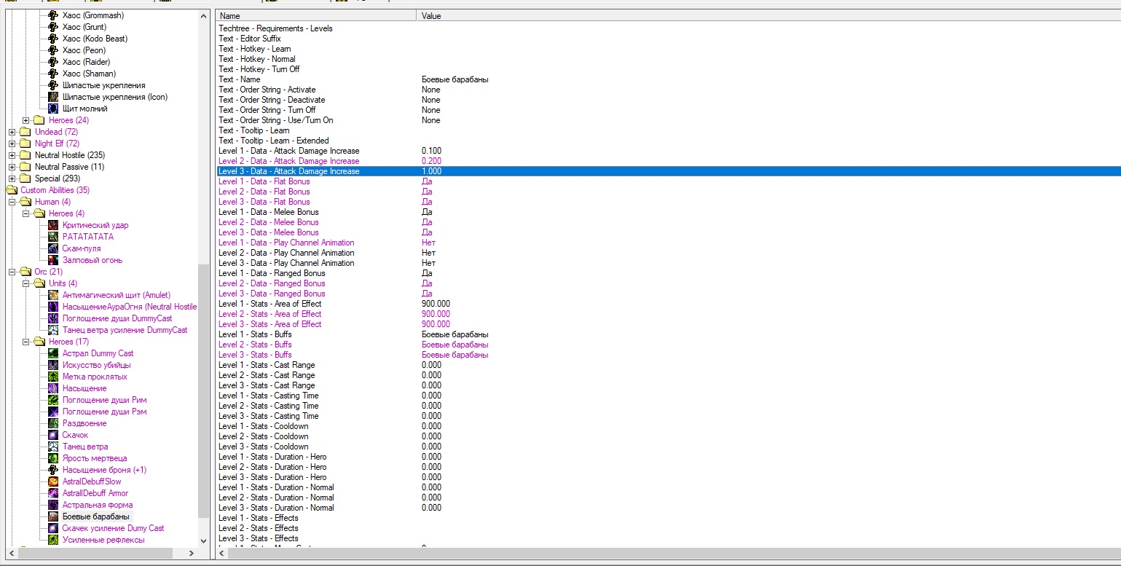Click the Скачек усиление Dumy Cast icon

coord(53,528)
